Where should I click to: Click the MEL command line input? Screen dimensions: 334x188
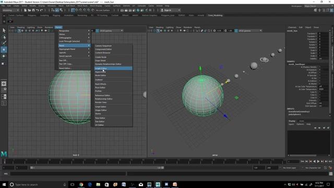point(68,174)
